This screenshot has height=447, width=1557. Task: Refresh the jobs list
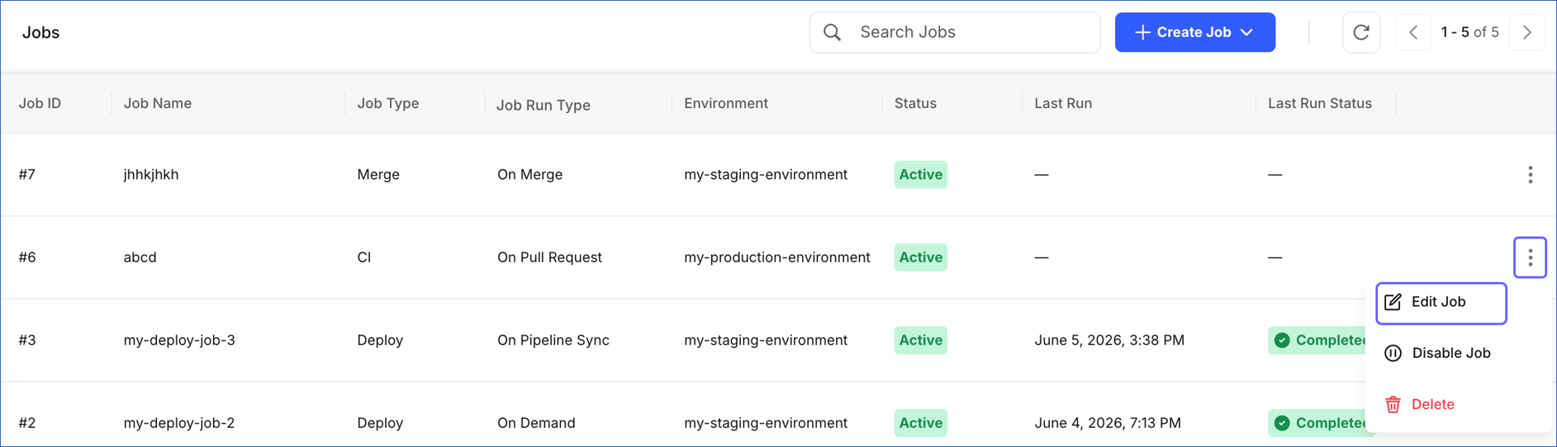1361,32
